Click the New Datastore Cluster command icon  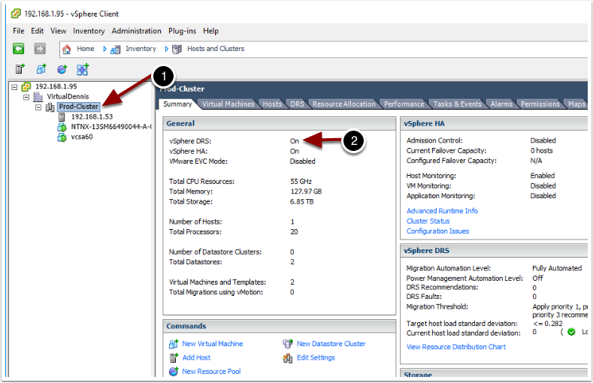tap(287, 344)
